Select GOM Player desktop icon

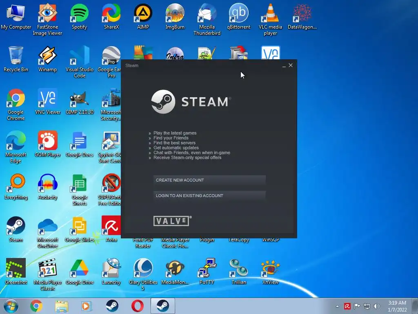pos(47,144)
